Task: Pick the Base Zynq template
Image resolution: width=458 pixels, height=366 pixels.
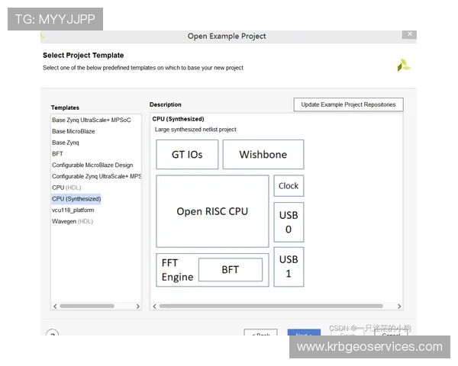Action: click(65, 143)
